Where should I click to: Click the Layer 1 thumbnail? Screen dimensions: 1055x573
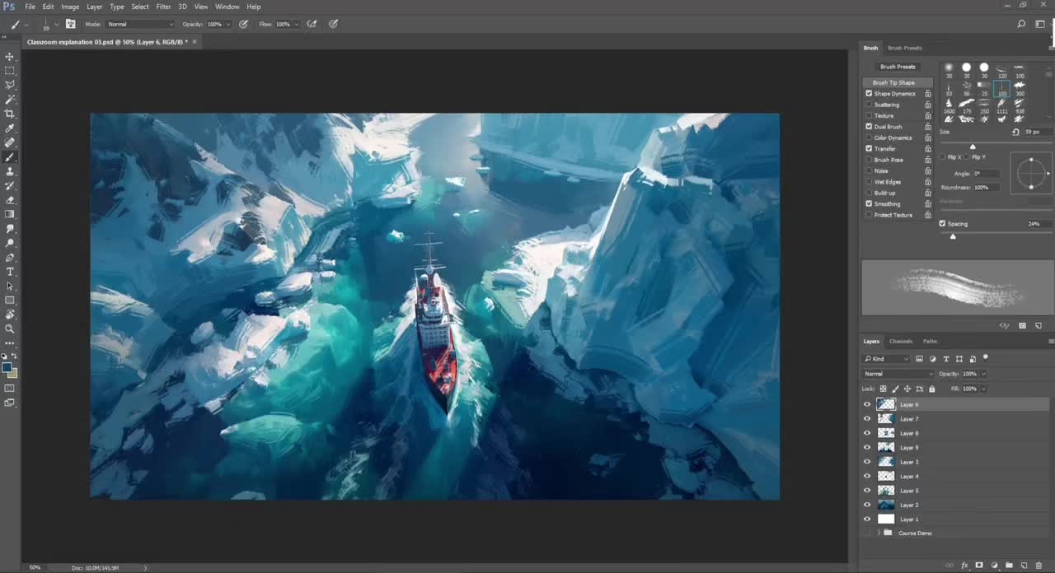coord(886,519)
